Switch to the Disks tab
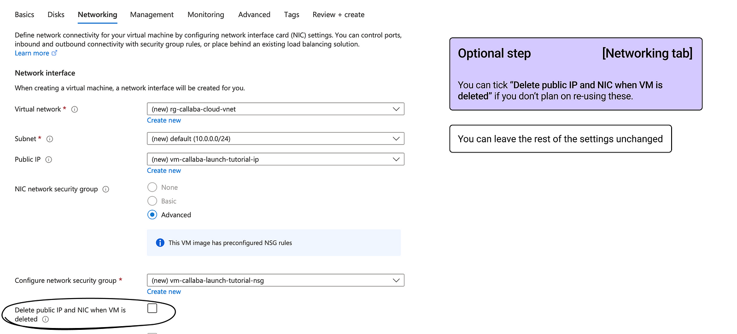737x334 pixels. click(x=56, y=15)
